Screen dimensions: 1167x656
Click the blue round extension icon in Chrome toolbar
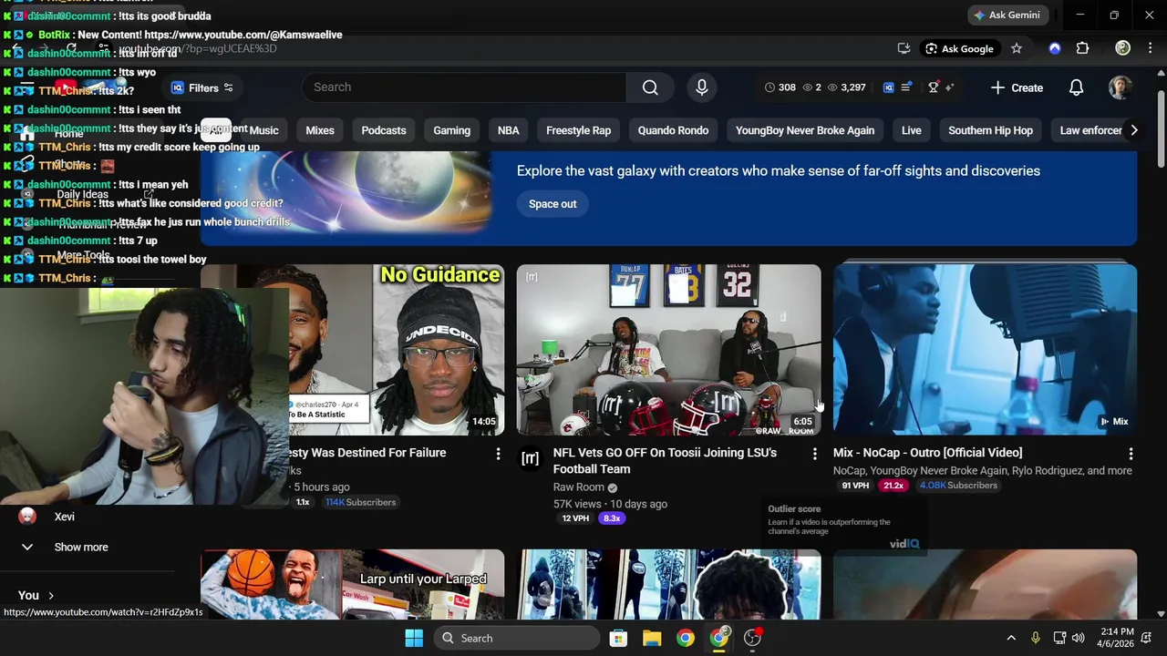click(x=1055, y=48)
